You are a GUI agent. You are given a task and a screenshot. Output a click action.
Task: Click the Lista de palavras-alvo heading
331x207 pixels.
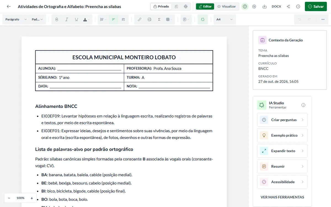84,149
